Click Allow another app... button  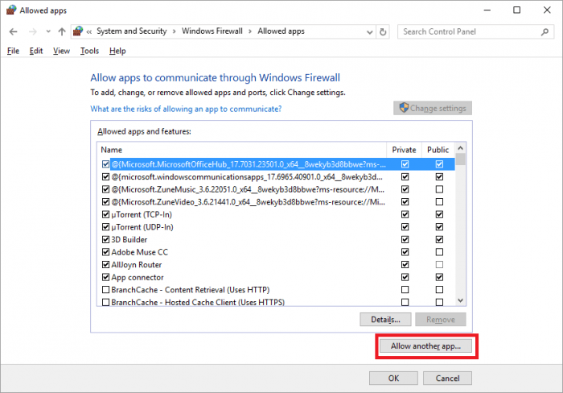(425, 346)
